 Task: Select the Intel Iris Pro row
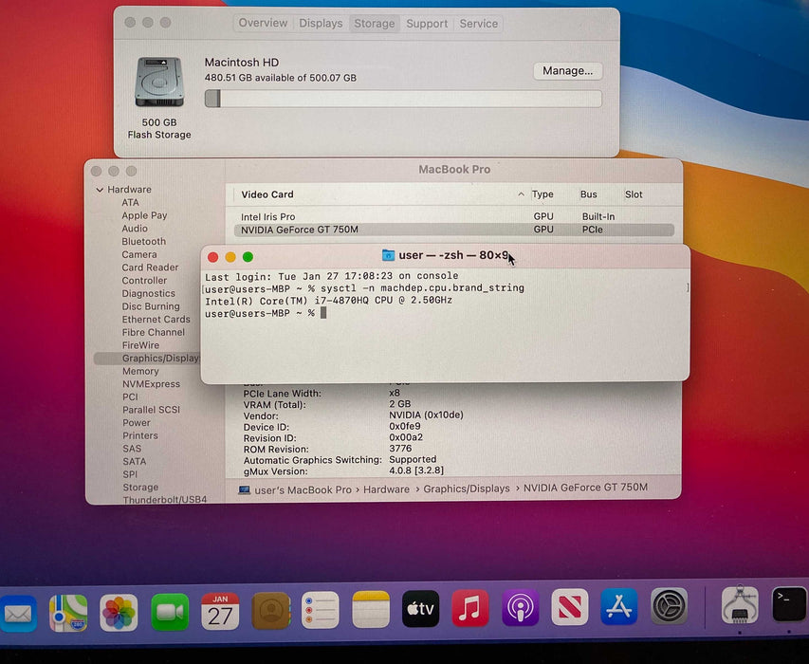tap(454, 216)
